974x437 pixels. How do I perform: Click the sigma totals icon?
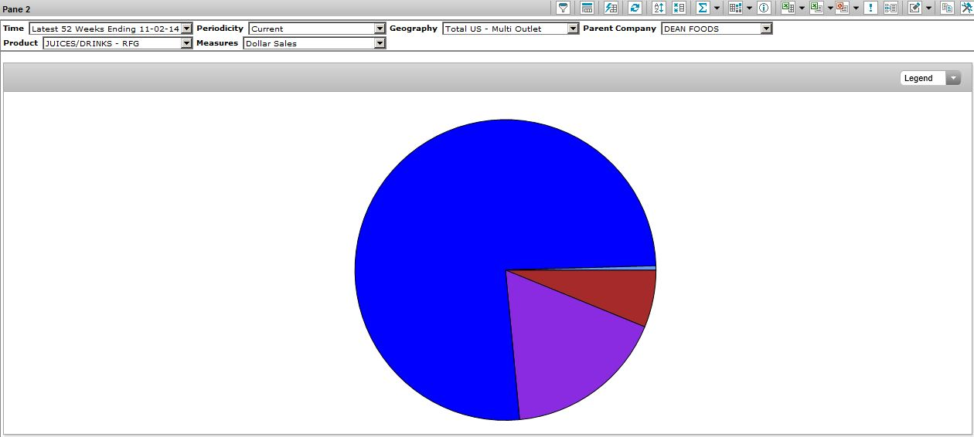tap(703, 8)
